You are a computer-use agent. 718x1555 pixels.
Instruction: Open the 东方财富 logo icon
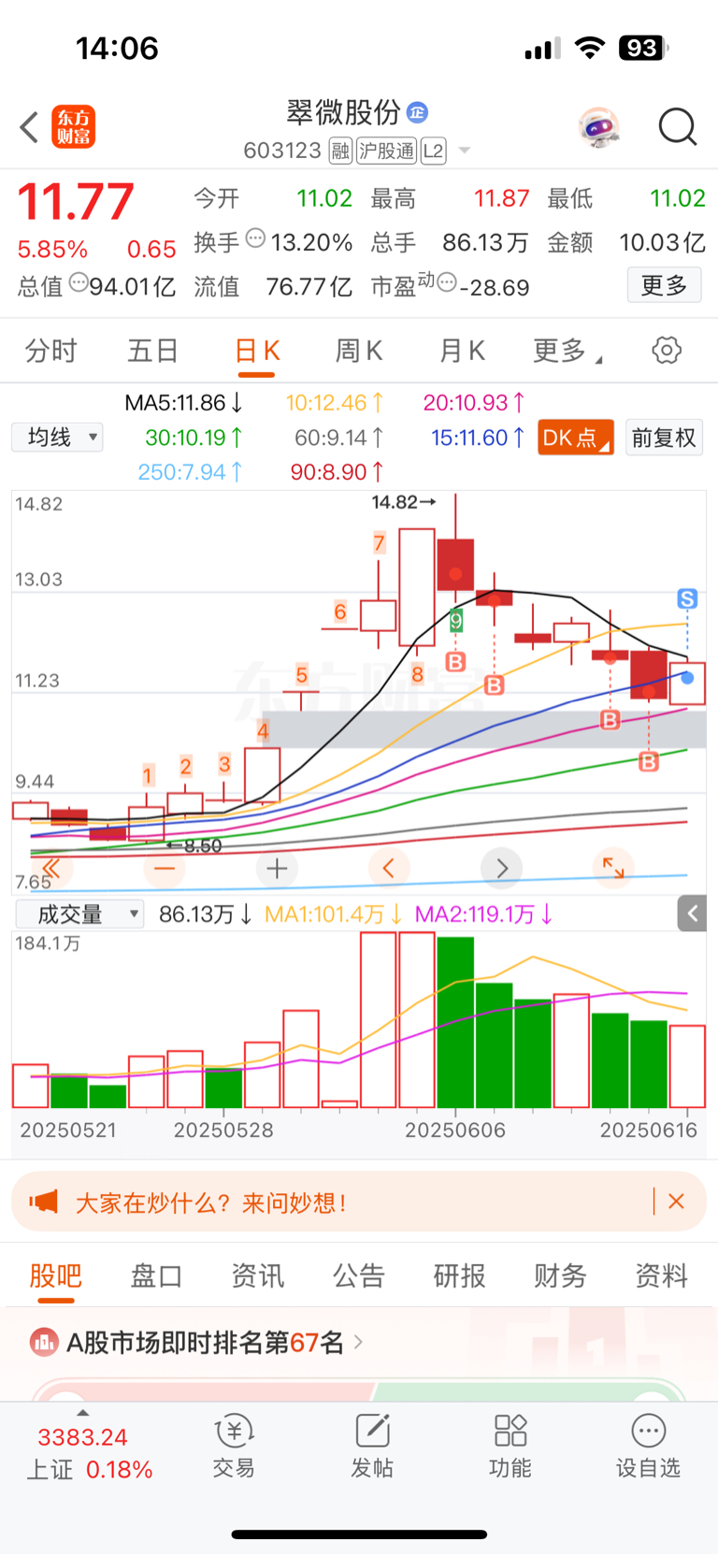tap(73, 127)
